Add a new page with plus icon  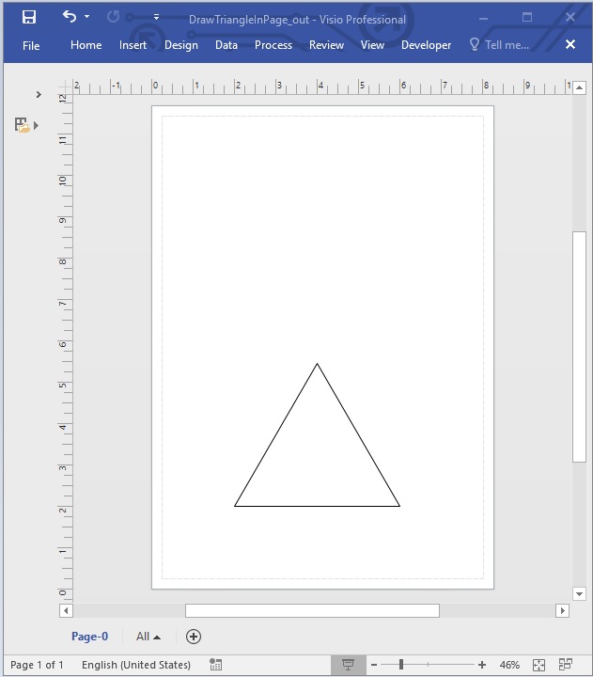[x=194, y=637]
